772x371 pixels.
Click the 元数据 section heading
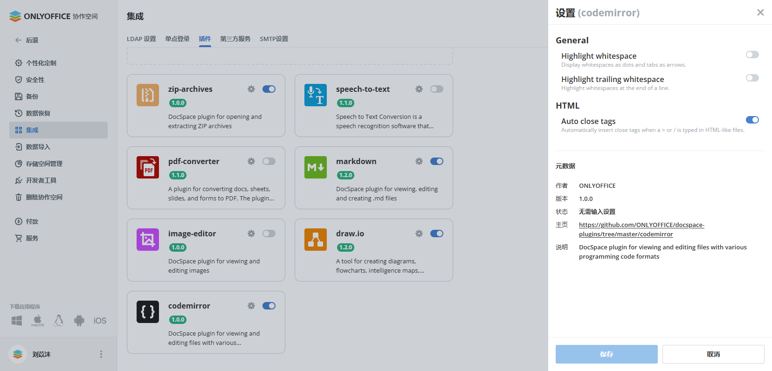coord(565,166)
